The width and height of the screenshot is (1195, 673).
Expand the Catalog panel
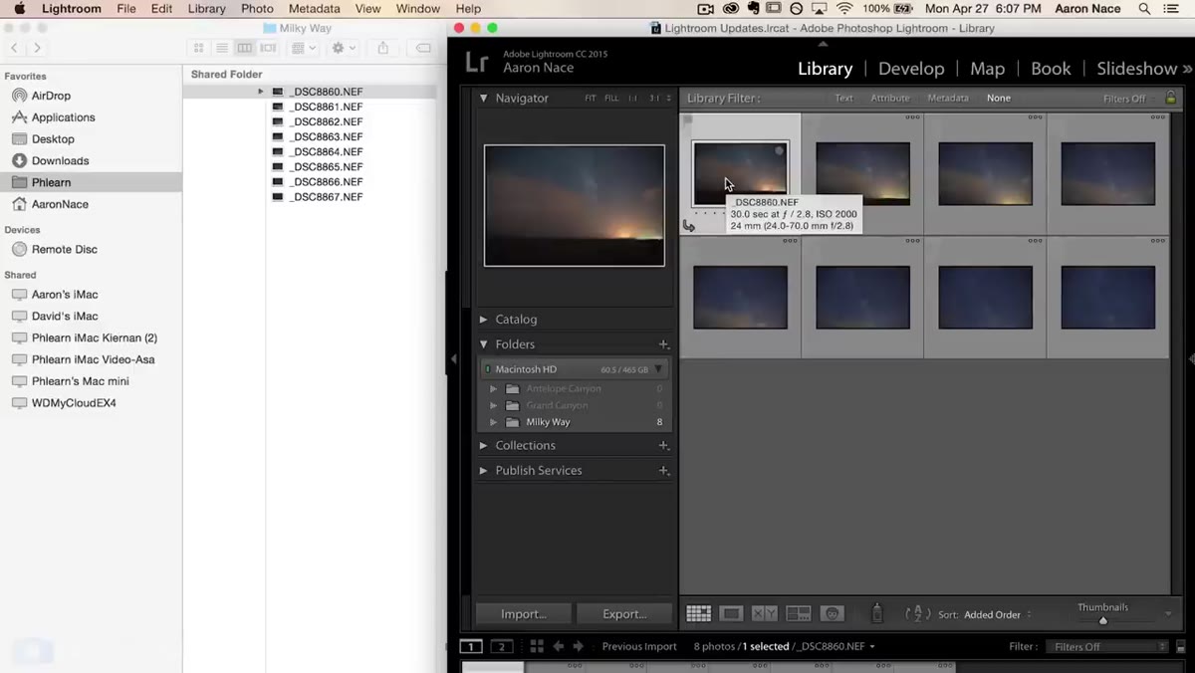click(x=484, y=320)
